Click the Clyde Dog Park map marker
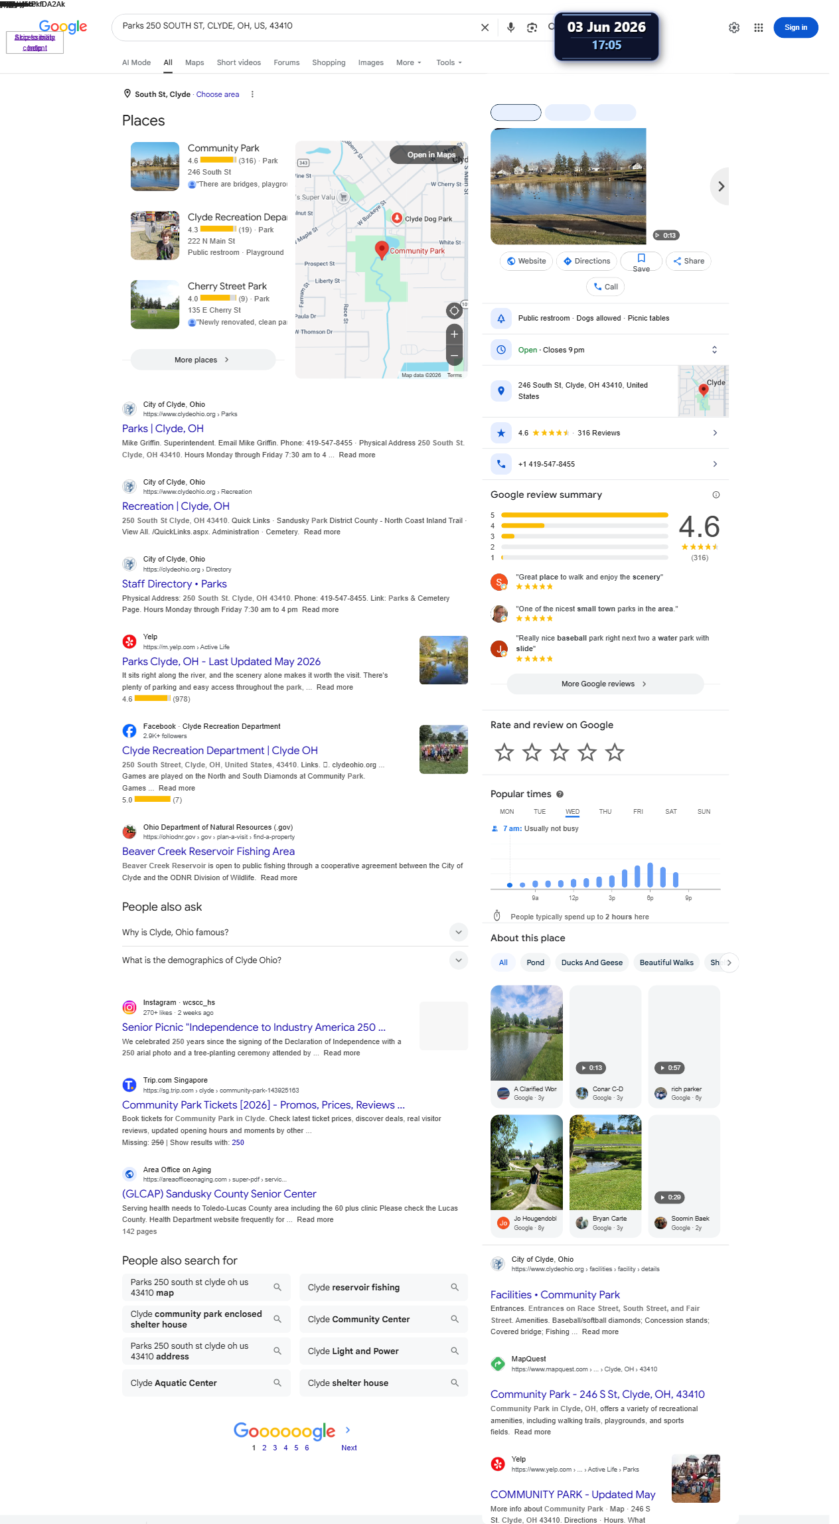Screen dimensions: 839x1524 (x=397, y=218)
